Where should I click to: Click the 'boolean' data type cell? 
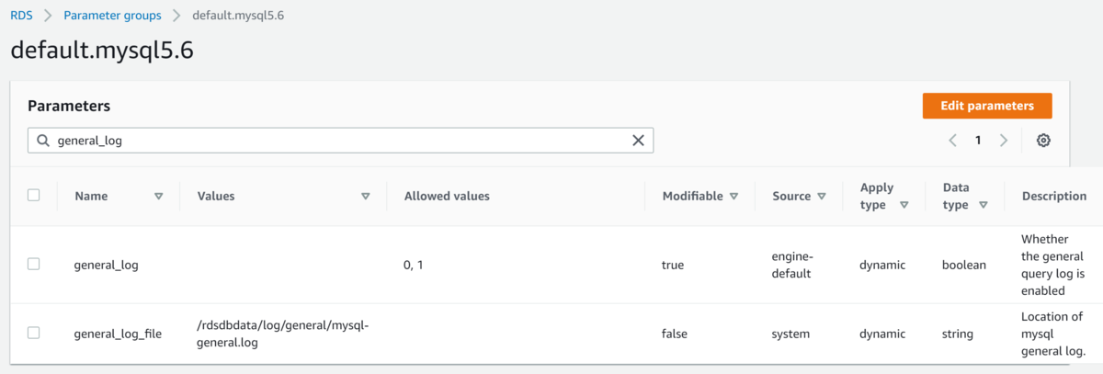pyautogui.click(x=964, y=265)
